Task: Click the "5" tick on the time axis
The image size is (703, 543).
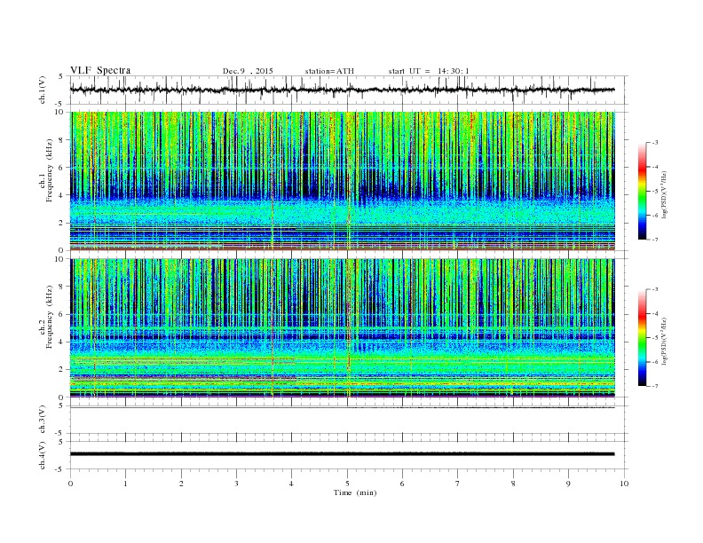Action: 347,484
